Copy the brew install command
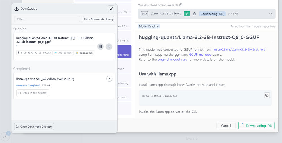282x143 pixels. (x=267, y=95)
